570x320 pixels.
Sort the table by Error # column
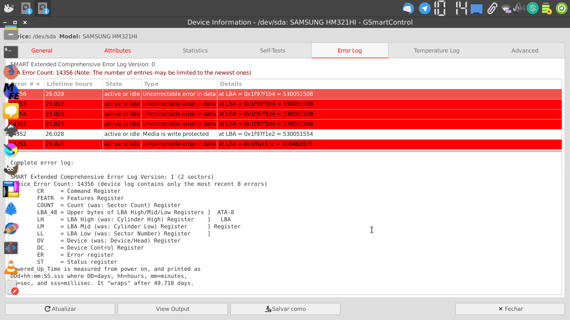coord(26,84)
